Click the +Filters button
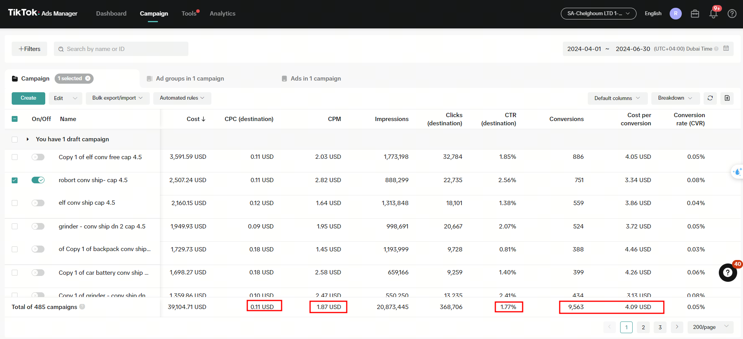Image resolution: width=743 pixels, height=339 pixels. (29, 49)
